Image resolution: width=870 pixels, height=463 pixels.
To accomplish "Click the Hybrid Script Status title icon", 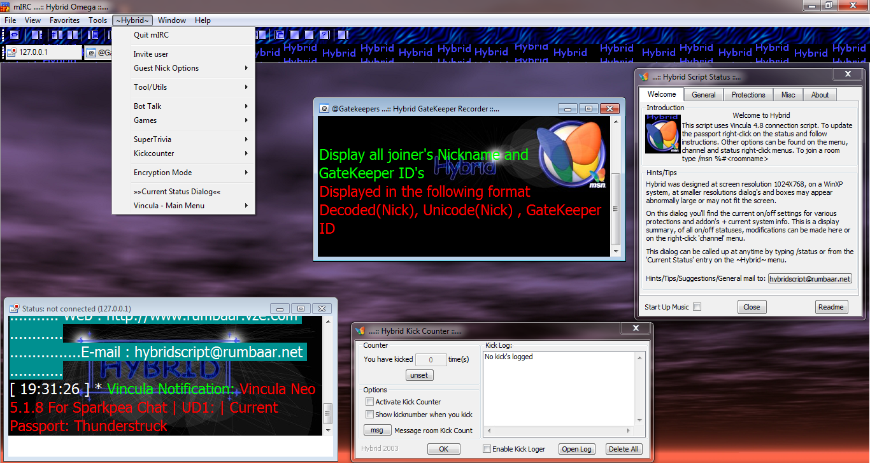I will 644,76.
